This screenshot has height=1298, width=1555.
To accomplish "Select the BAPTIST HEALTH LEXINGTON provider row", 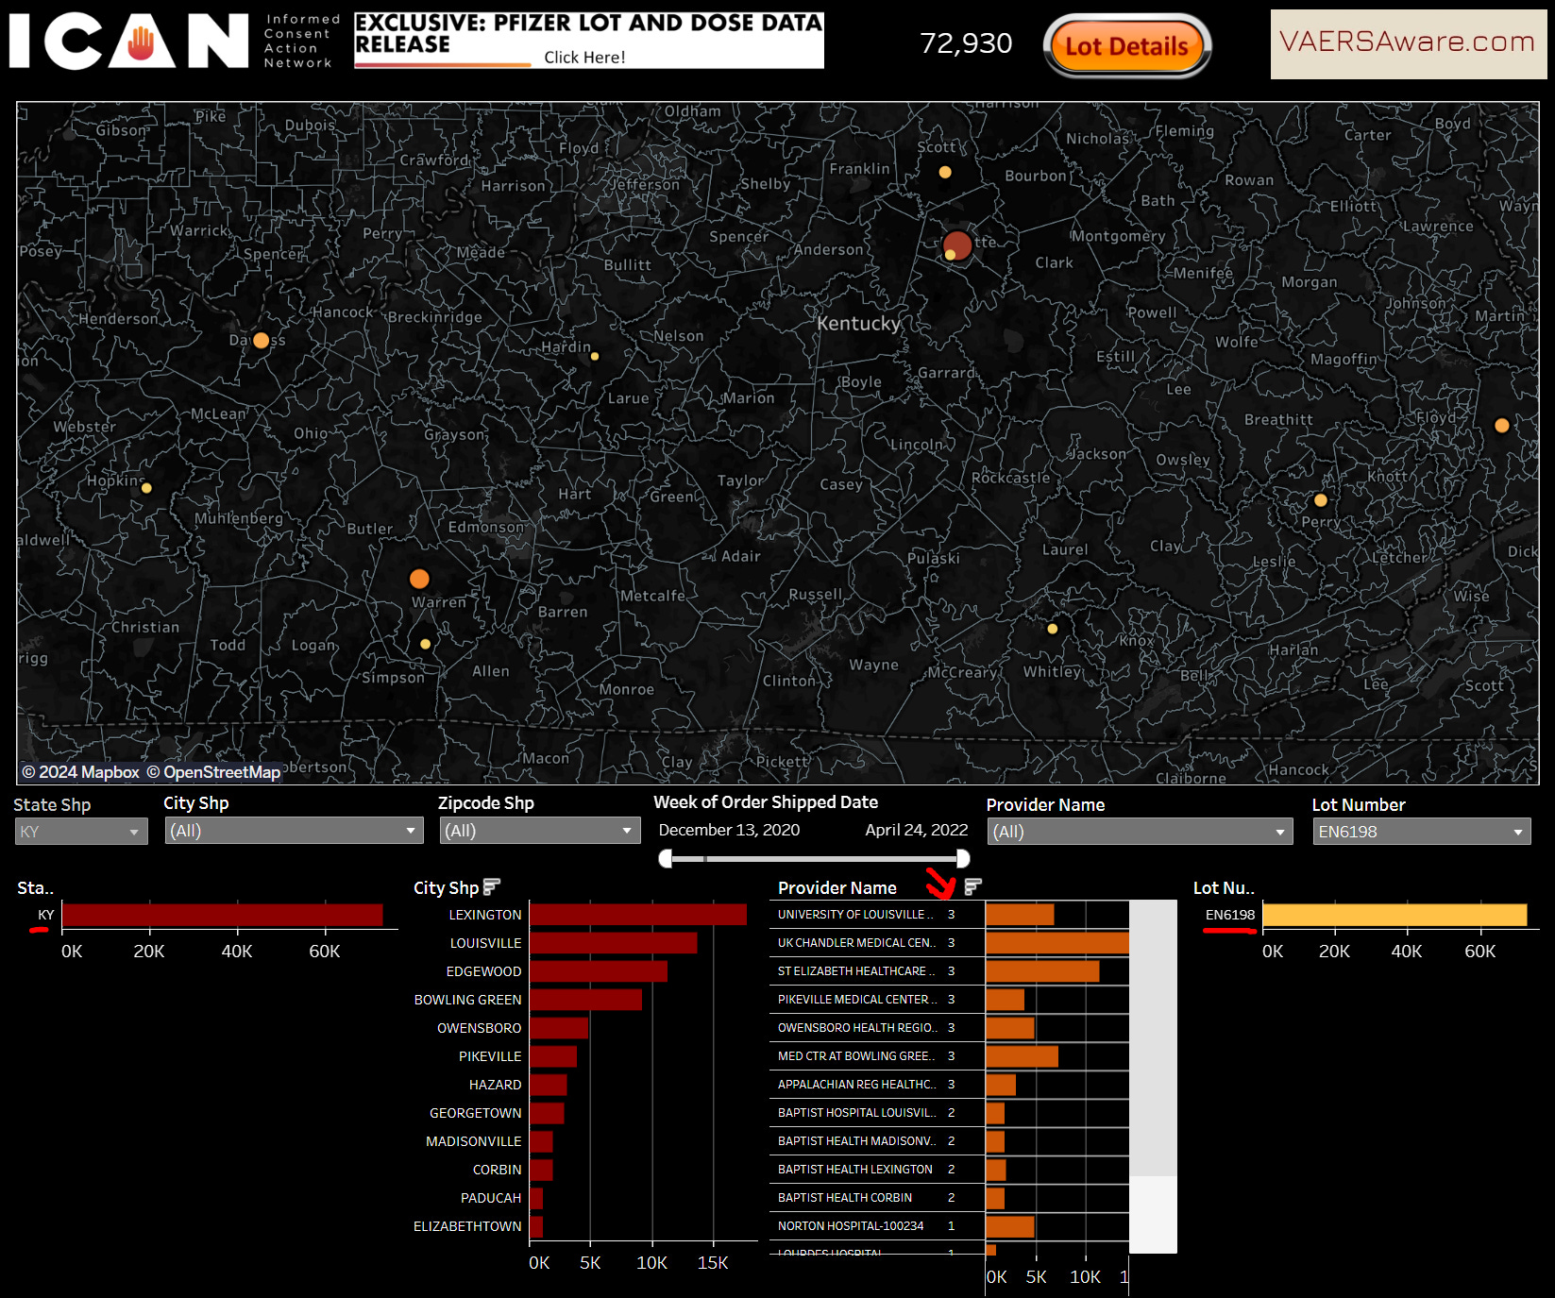I will coord(949,1170).
